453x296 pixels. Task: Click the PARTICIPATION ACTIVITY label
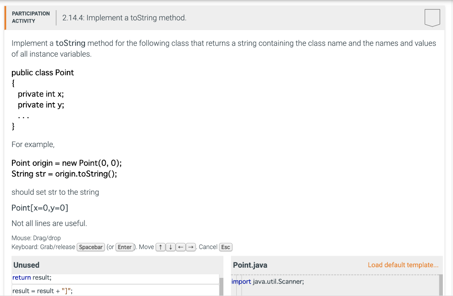[31, 17]
